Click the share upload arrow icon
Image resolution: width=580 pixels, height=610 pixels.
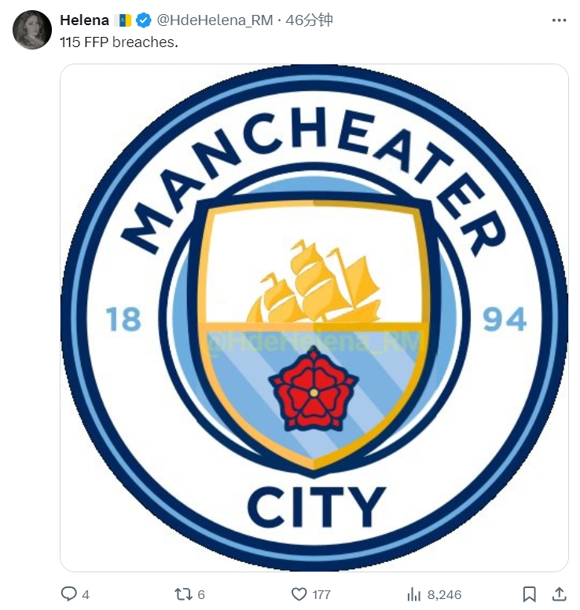[x=559, y=594]
